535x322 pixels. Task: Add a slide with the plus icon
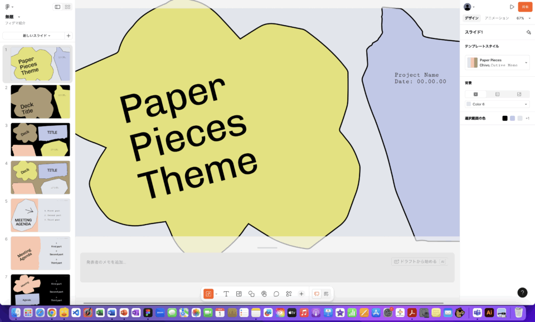coord(68,36)
